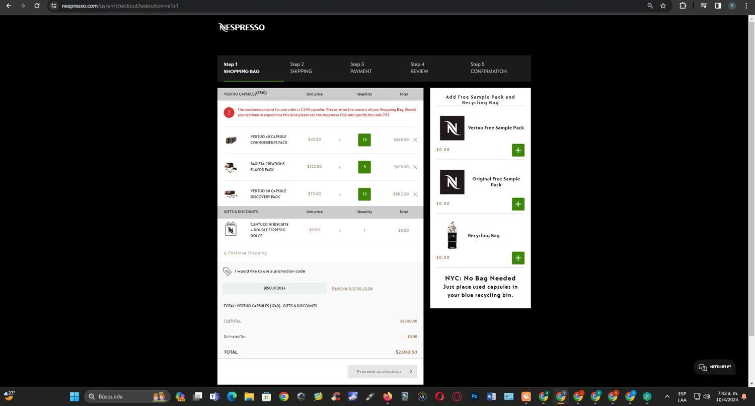
Task: Open File Explorer from taskbar
Action: click(249, 397)
